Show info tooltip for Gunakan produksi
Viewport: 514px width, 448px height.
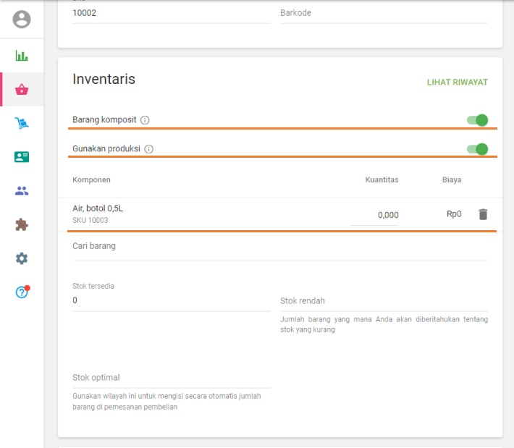point(148,149)
